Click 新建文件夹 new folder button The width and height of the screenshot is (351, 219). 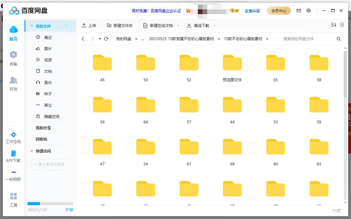click(x=119, y=26)
